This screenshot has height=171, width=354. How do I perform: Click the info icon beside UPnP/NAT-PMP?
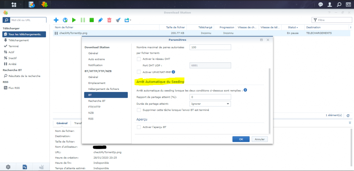click(x=173, y=72)
